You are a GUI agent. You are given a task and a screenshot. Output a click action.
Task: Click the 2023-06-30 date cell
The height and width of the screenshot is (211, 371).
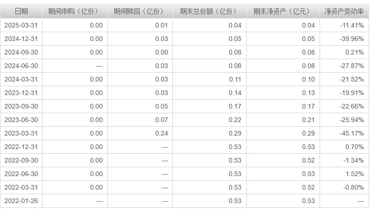click(21, 120)
